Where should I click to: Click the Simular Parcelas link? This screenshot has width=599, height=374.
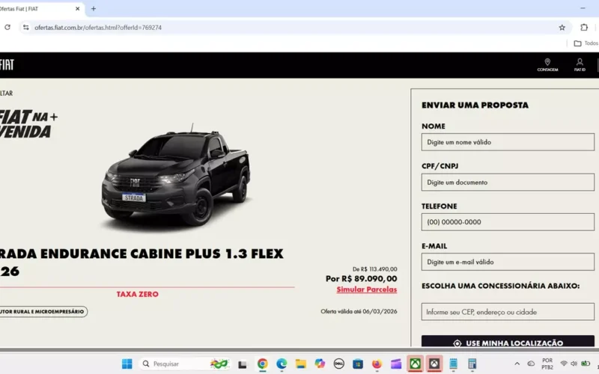pos(366,289)
